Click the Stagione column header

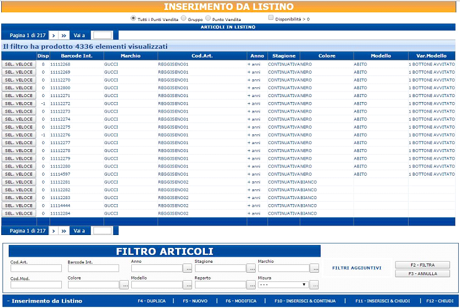coord(284,56)
